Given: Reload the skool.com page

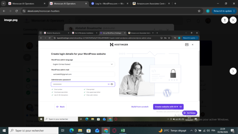Looking at the screenshot, I should click(x=17, y=11).
